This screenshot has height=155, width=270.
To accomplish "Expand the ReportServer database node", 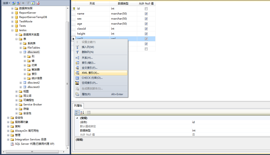I will (x=12, y=13).
